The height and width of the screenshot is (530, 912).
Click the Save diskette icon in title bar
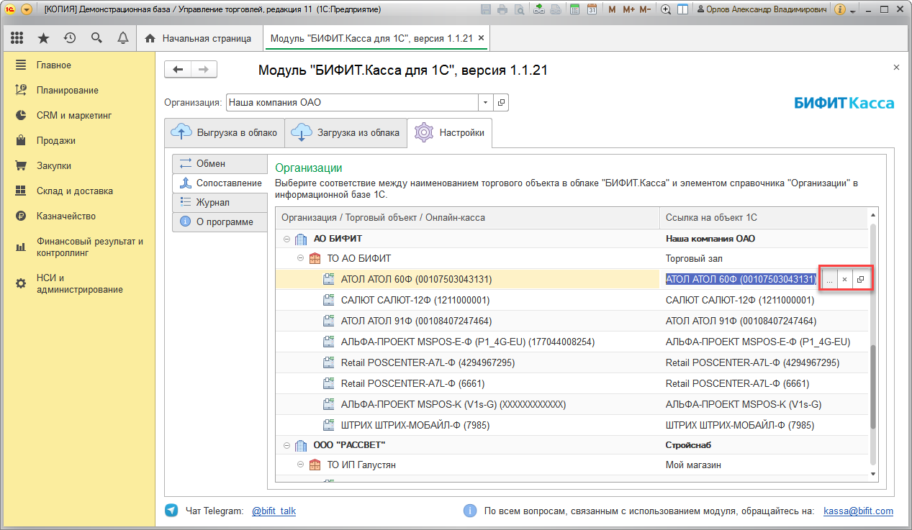pyautogui.click(x=486, y=9)
